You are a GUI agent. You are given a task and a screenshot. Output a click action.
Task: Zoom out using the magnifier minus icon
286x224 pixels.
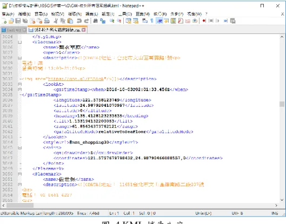119,21
